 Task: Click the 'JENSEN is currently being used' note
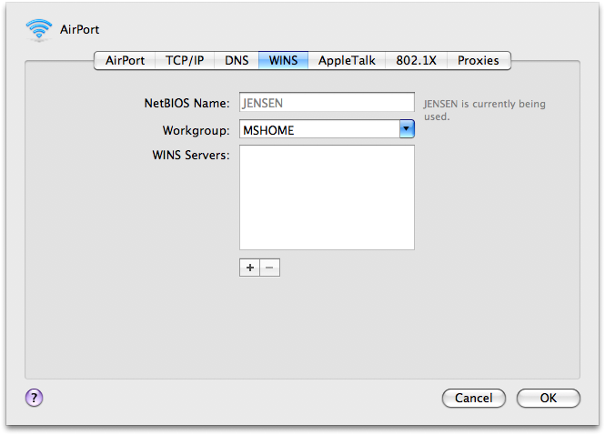tap(484, 110)
